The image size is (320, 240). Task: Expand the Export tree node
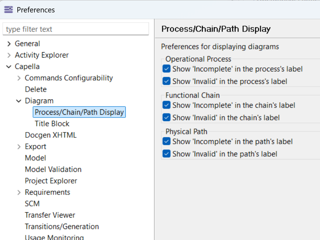[x=19, y=147]
